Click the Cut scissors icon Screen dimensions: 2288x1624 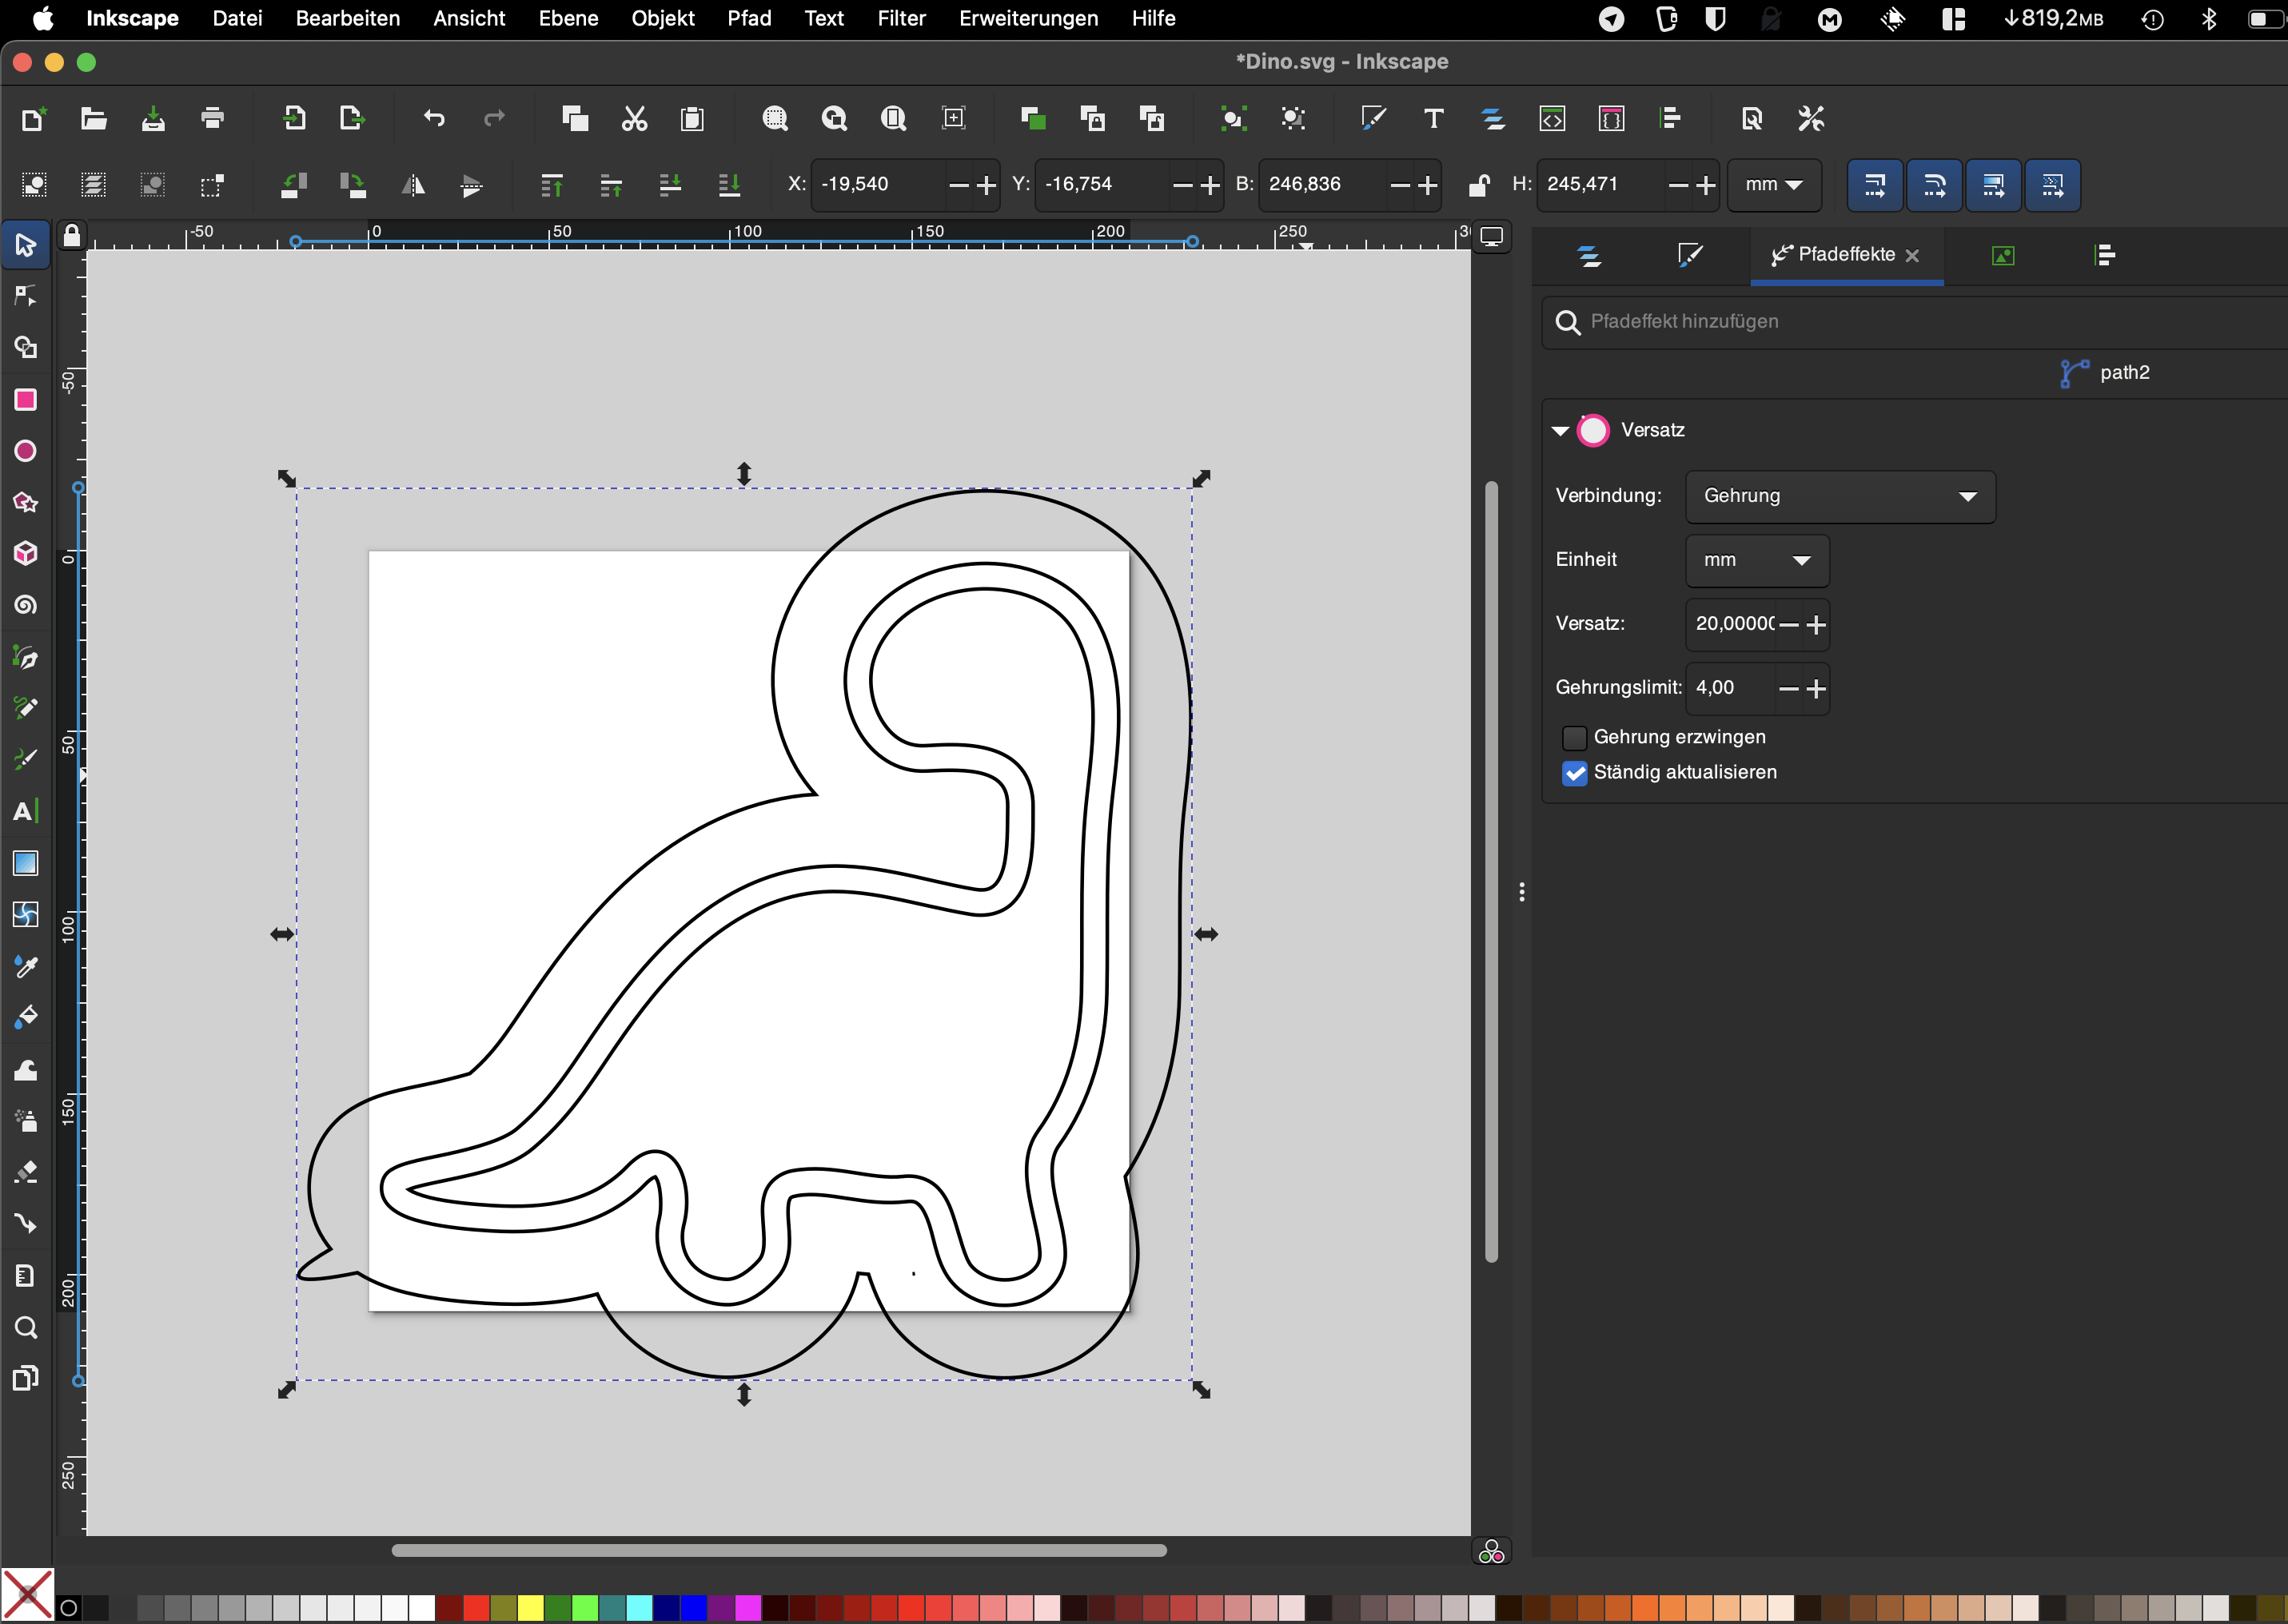tap(634, 119)
